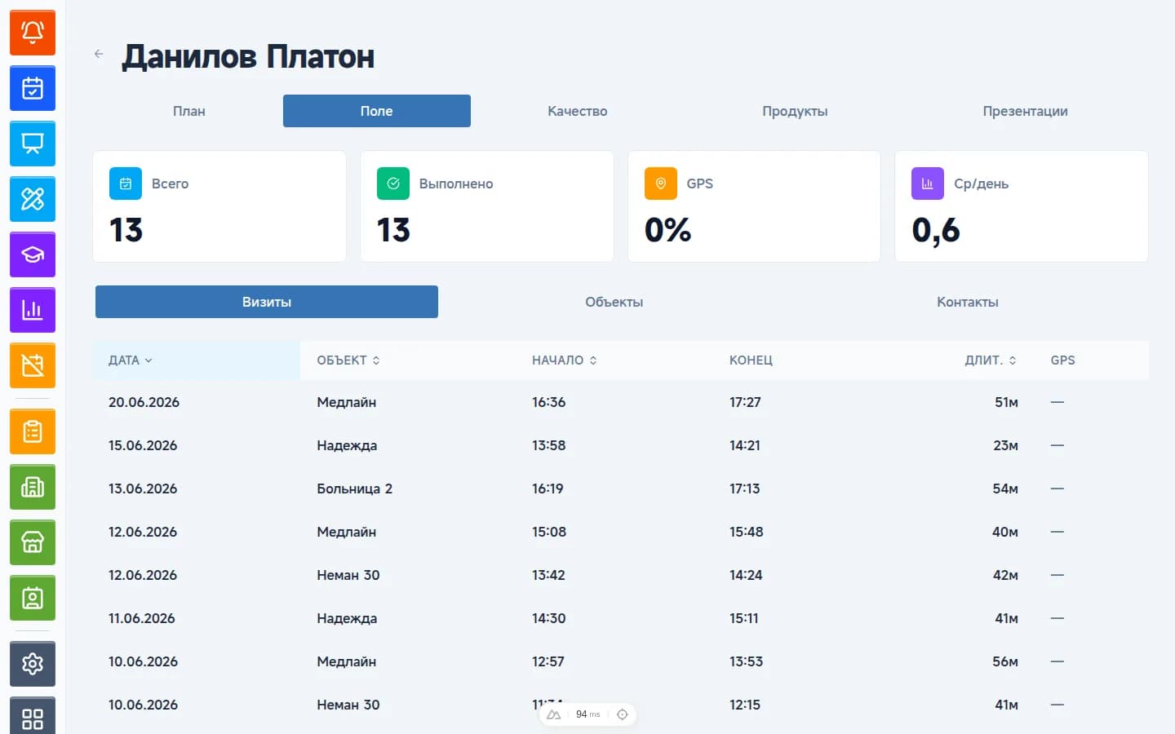Click the green checkmark icon on Выполнено card
The image size is (1175, 734).
pyautogui.click(x=393, y=183)
